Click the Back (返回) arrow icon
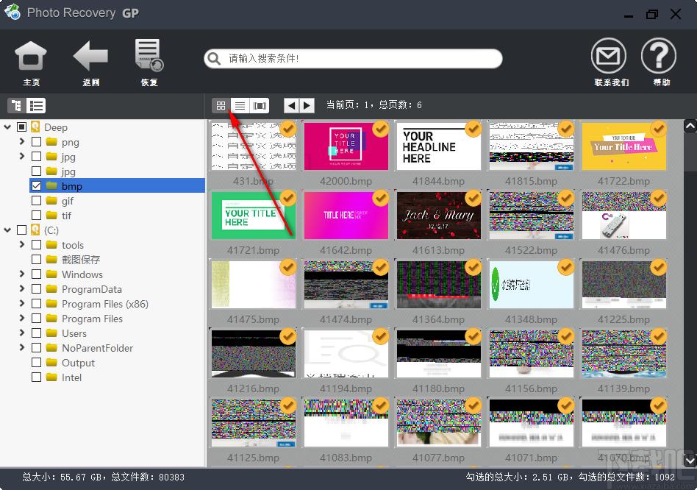Viewport: 697px width, 490px height. pyautogui.click(x=90, y=57)
